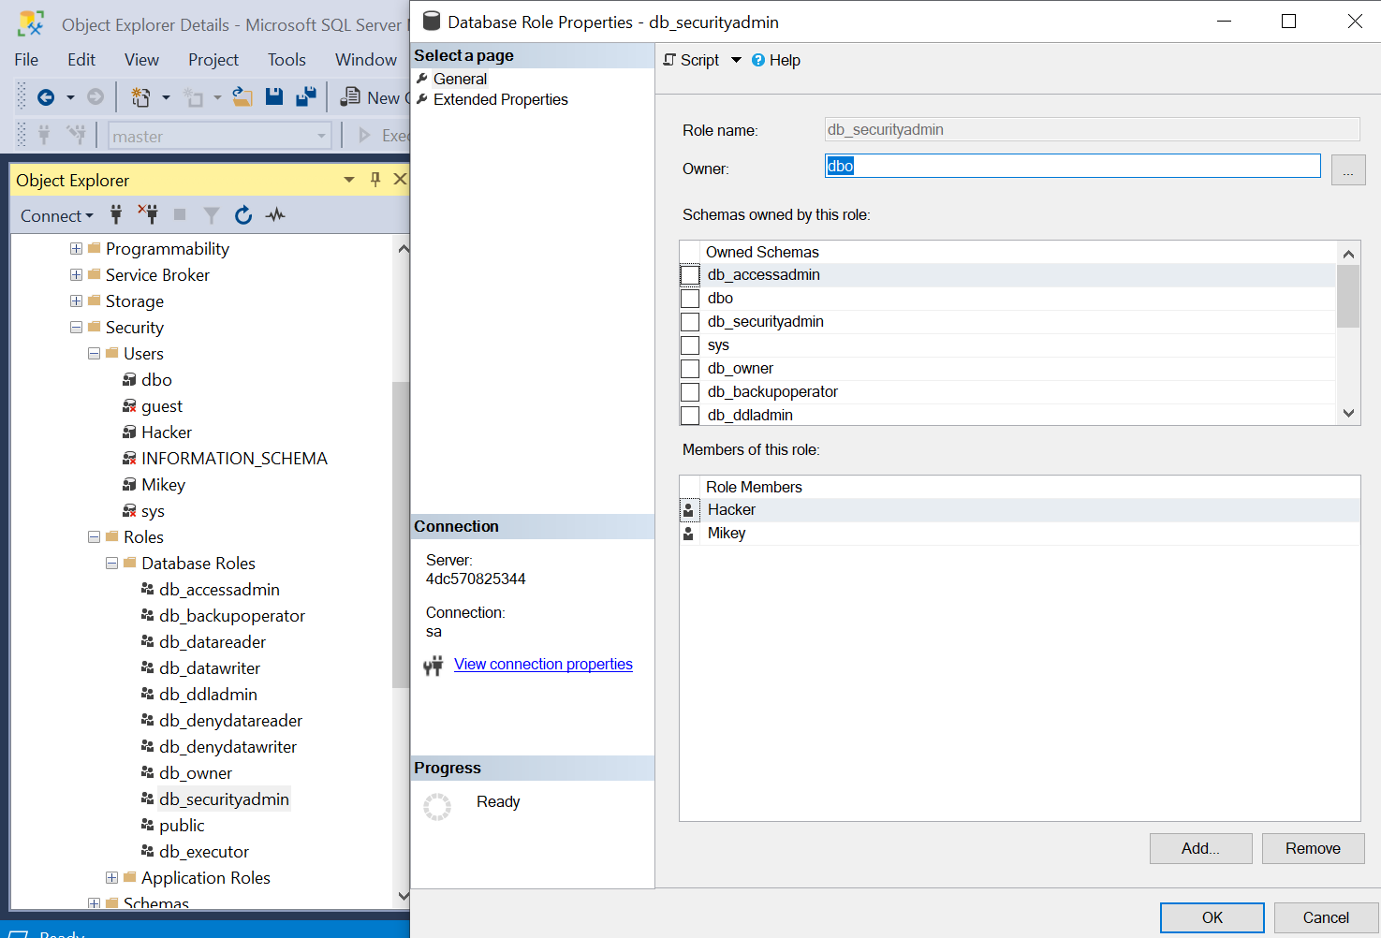Click the Owned Schemas scrollbar down arrow
Image resolution: width=1381 pixels, height=938 pixels.
[x=1348, y=413]
